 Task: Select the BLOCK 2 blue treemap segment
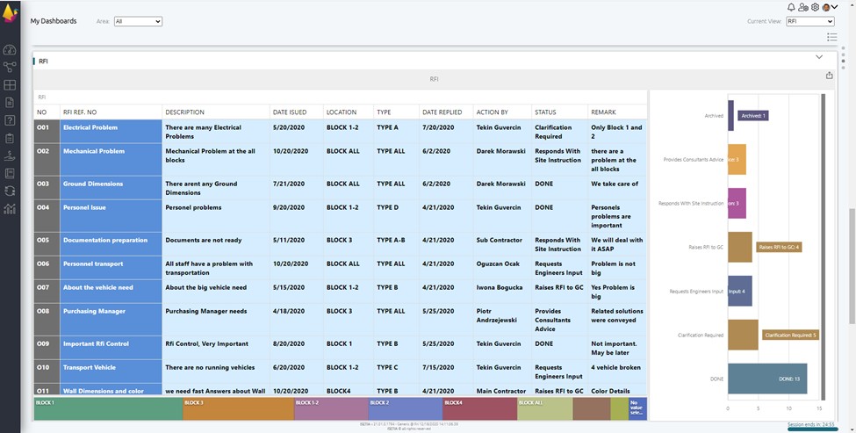(406, 409)
